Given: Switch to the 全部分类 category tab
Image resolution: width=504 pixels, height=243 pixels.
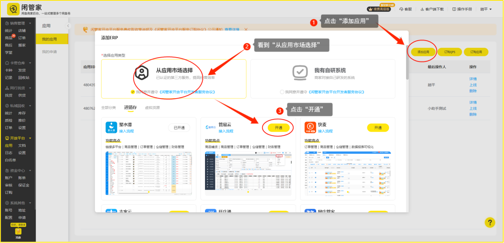Looking at the screenshot, I should (109, 107).
